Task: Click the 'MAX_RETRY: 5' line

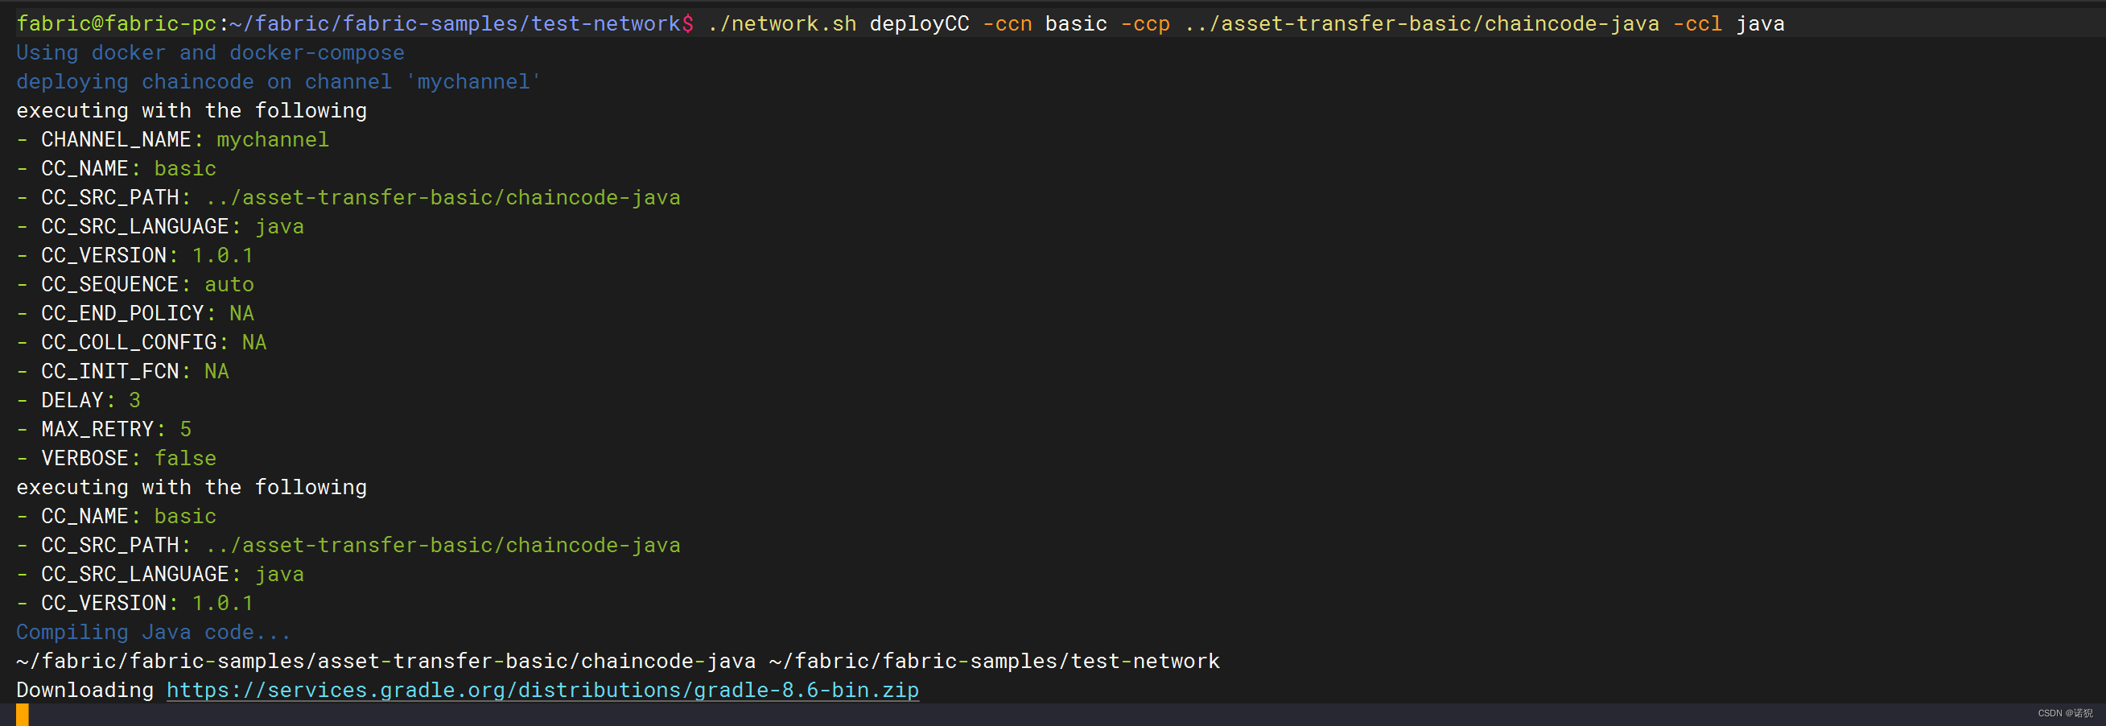Action: (104, 429)
